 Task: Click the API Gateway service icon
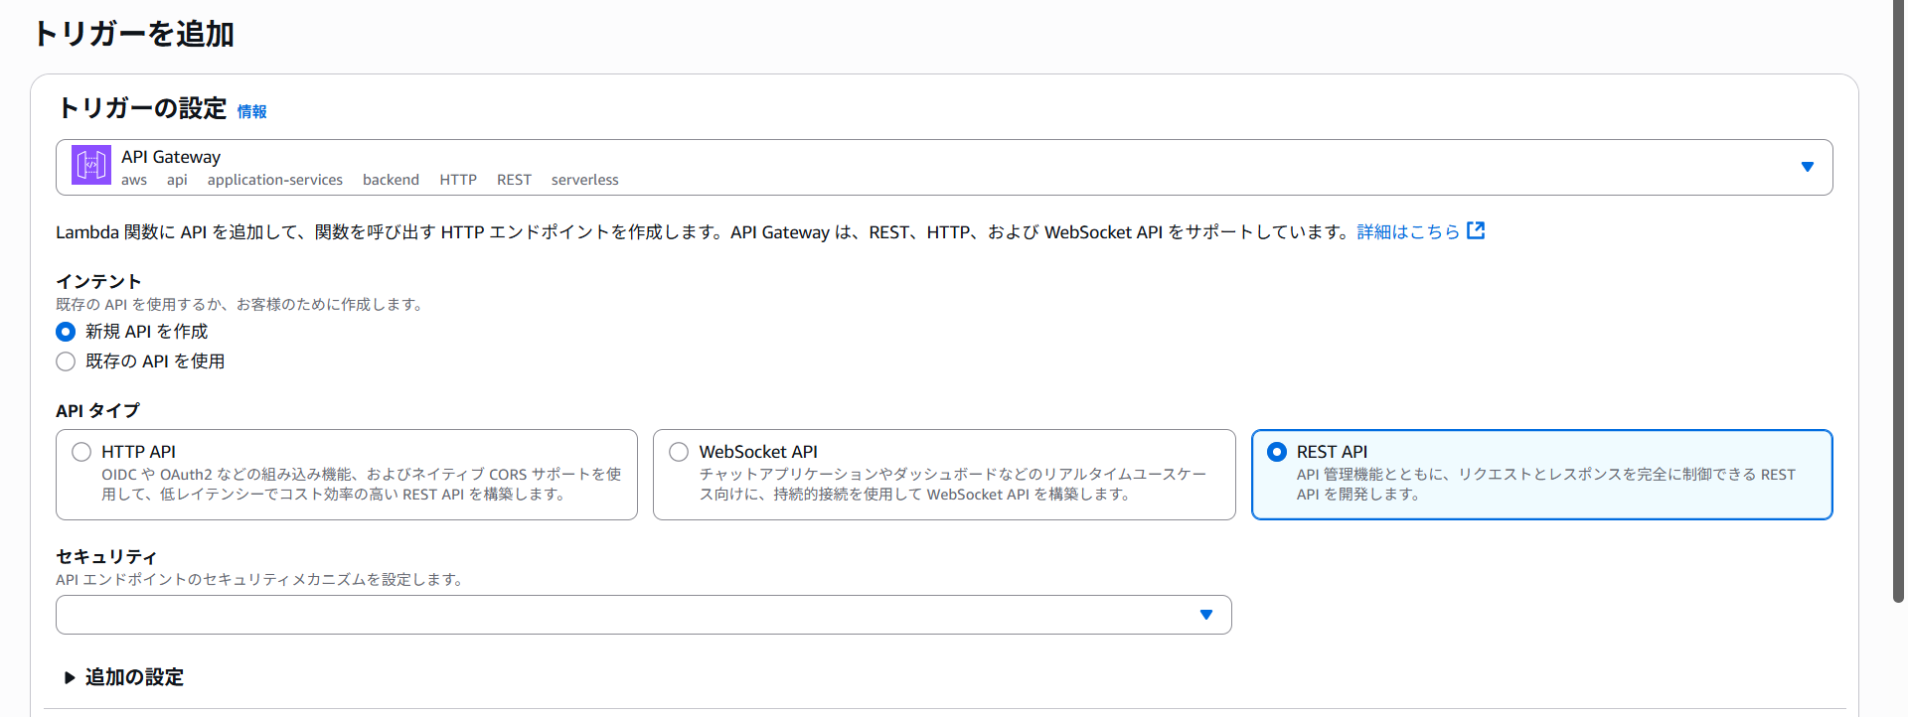(91, 166)
